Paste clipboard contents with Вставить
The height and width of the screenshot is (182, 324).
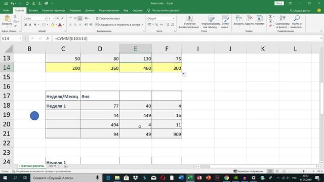[x=7, y=21]
